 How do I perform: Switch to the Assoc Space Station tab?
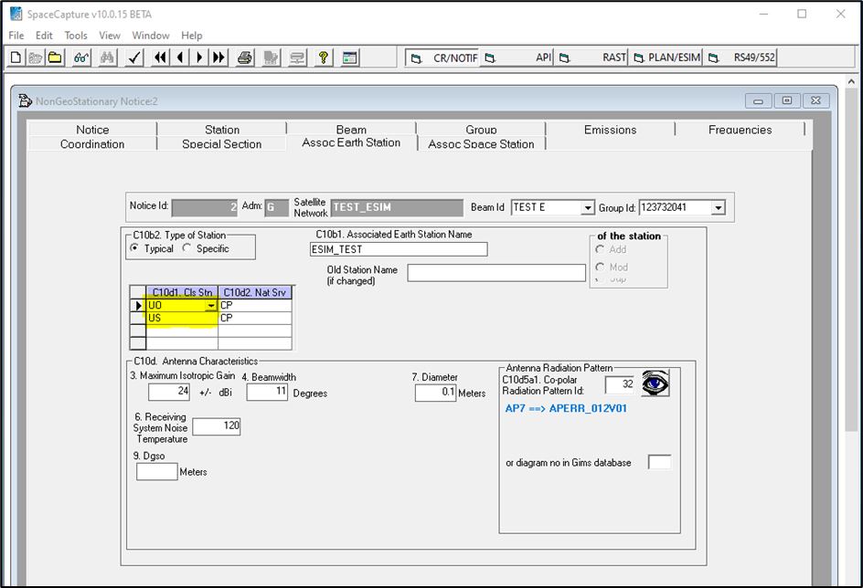coord(481,144)
